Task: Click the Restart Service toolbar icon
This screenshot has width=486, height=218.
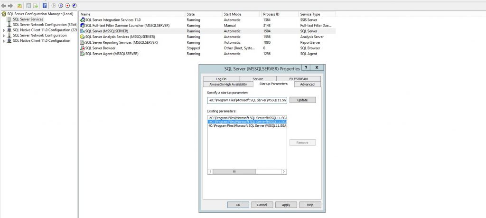Action: click(x=75, y=6)
